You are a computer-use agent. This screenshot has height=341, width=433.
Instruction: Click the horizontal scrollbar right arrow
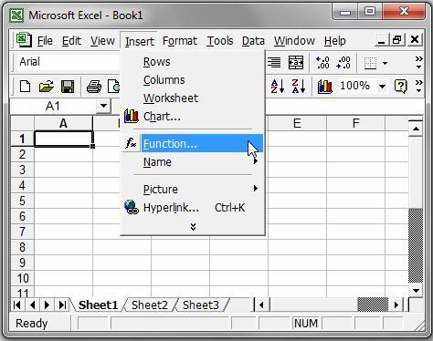[396, 305]
